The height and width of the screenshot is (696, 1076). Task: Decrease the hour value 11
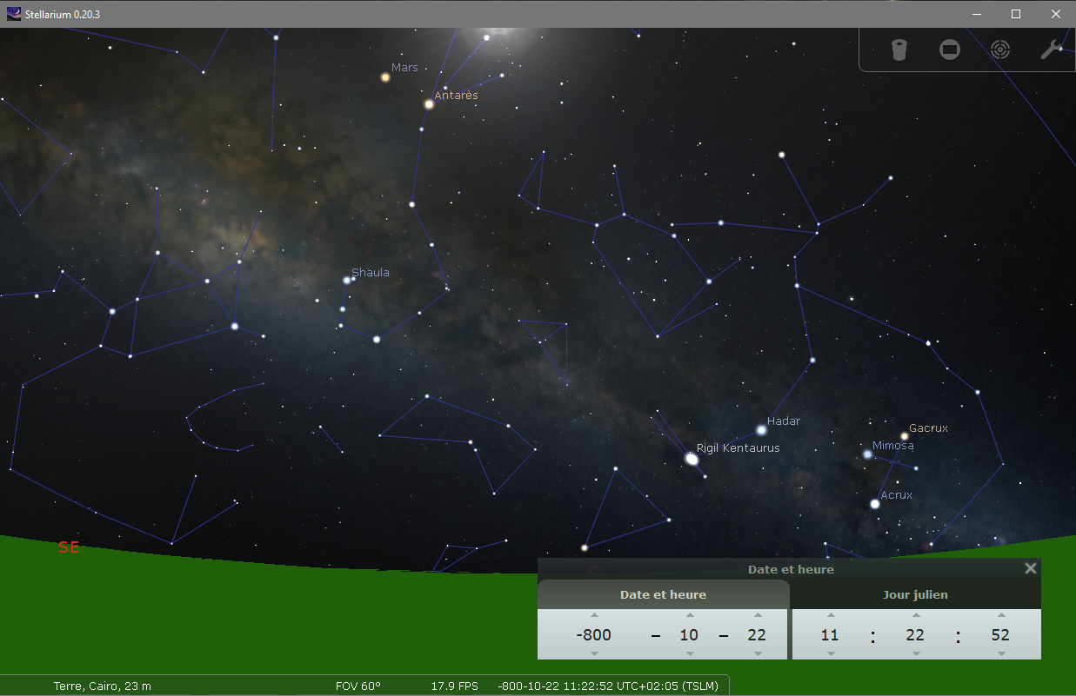(831, 653)
